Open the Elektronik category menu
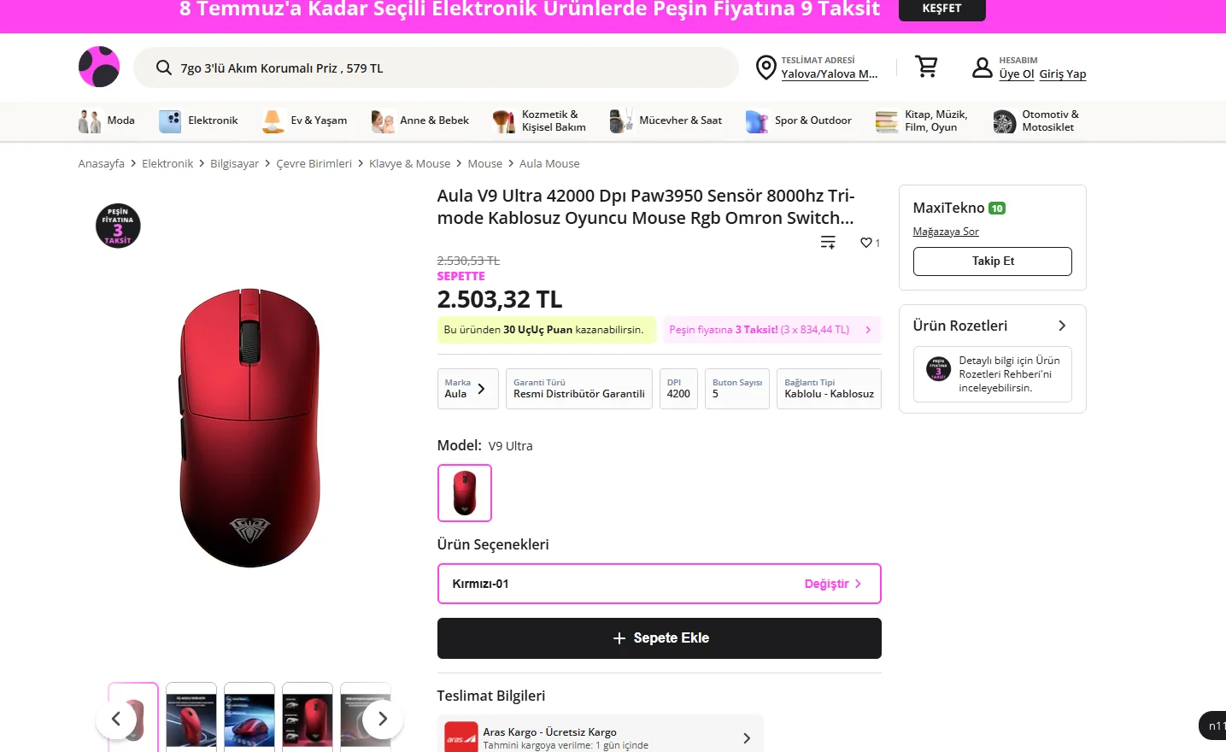The height and width of the screenshot is (752, 1226). coord(198,121)
